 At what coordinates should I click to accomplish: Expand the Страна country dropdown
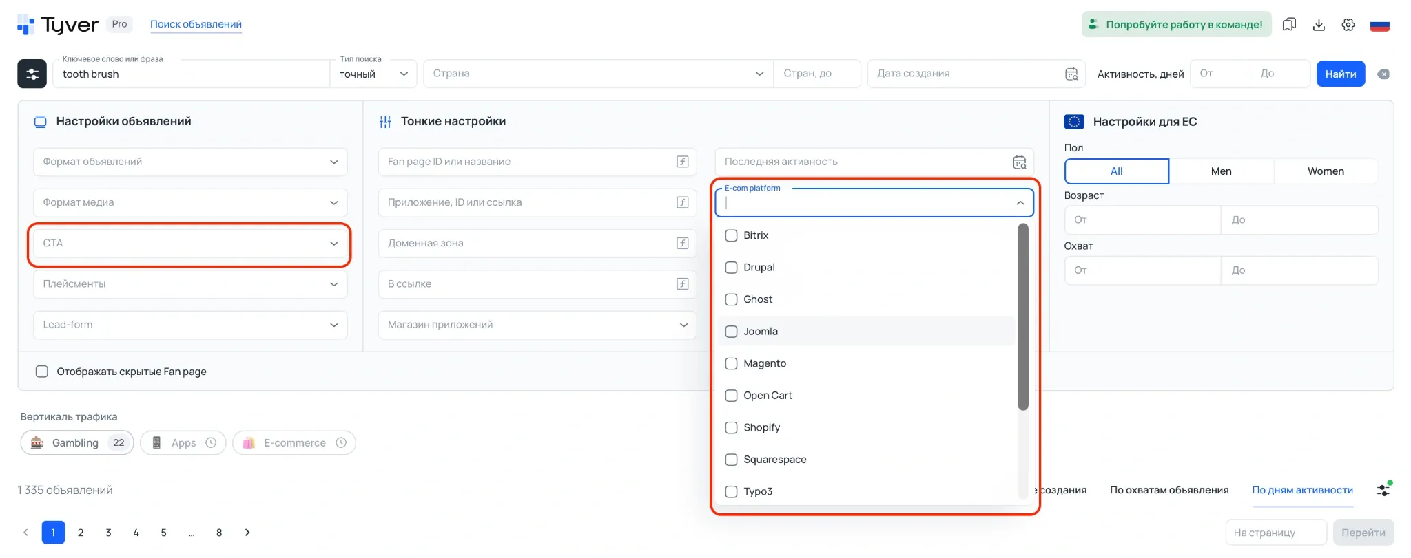pos(598,74)
